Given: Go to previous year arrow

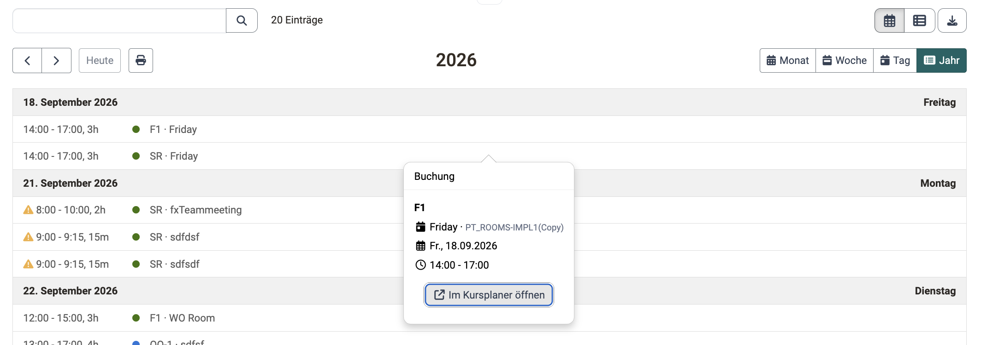Looking at the screenshot, I should [27, 60].
